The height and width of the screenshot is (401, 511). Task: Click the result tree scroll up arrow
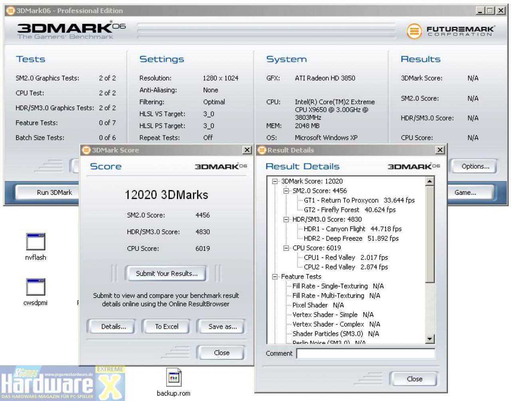coord(430,181)
